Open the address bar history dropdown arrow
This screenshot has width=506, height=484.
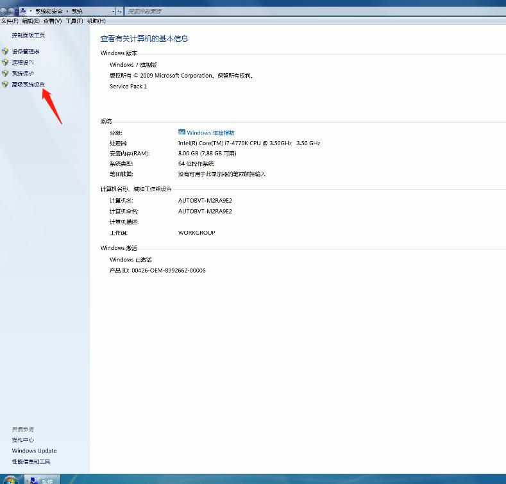click(114, 12)
